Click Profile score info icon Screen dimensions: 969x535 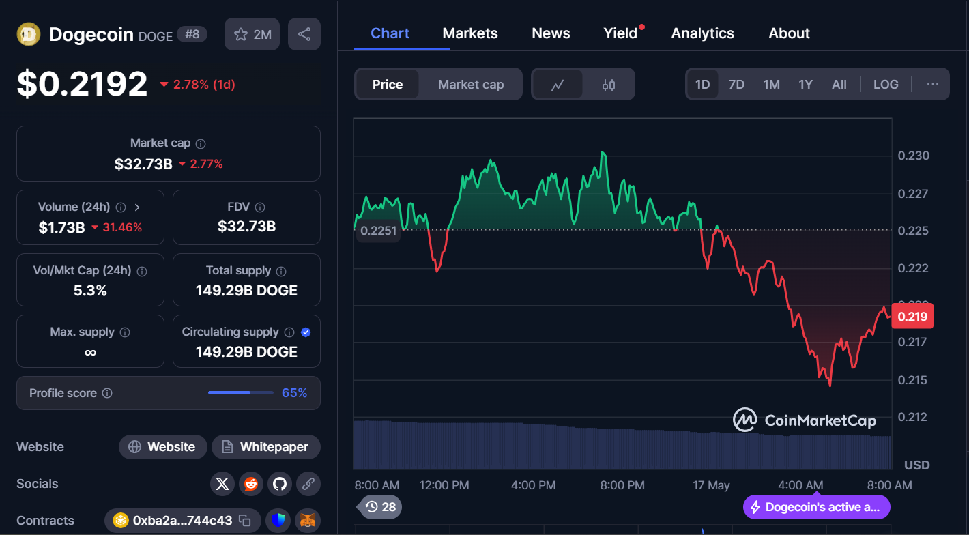107,394
